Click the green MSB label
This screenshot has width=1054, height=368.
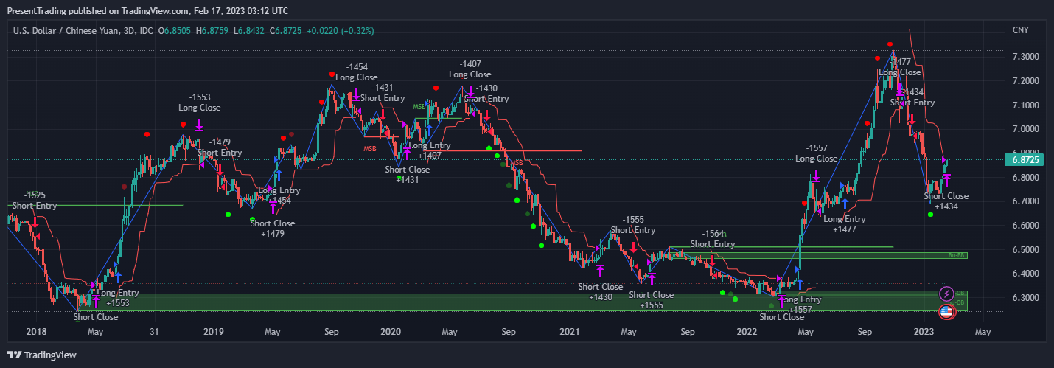click(x=419, y=107)
